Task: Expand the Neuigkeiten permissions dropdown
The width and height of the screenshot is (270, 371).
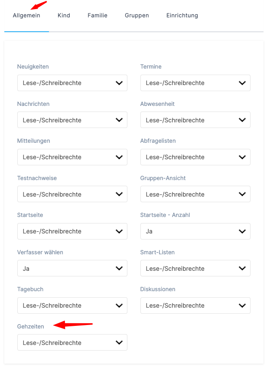Action: tap(72, 83)
